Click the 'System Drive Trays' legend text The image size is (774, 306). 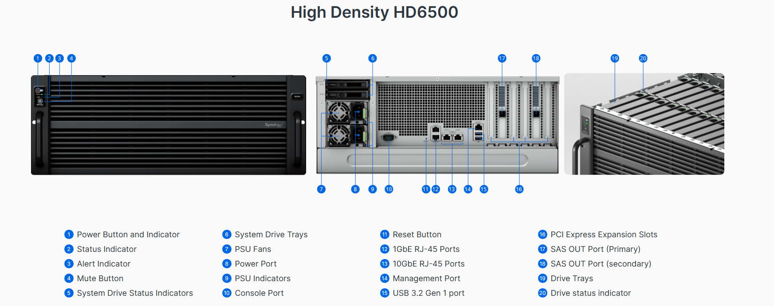[271, 235]
